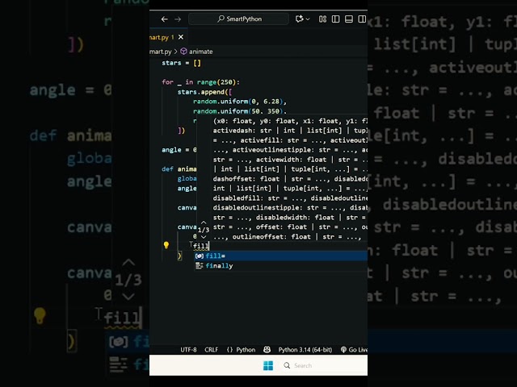517x387 pixels.
Task: Click the typed 'fill' text in editor
Action: (201, 246)
